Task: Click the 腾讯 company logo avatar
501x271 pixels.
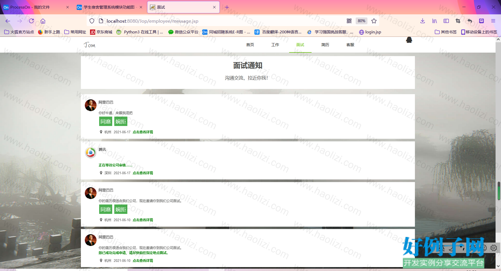Action: (x=91, y=153)
